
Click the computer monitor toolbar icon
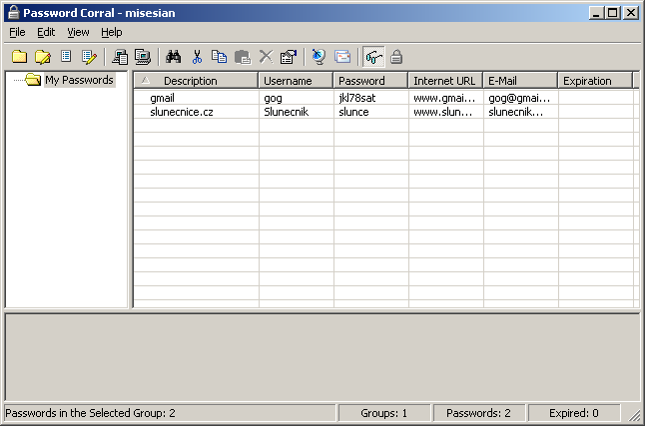pyautogui.click(x=143, y=57)
